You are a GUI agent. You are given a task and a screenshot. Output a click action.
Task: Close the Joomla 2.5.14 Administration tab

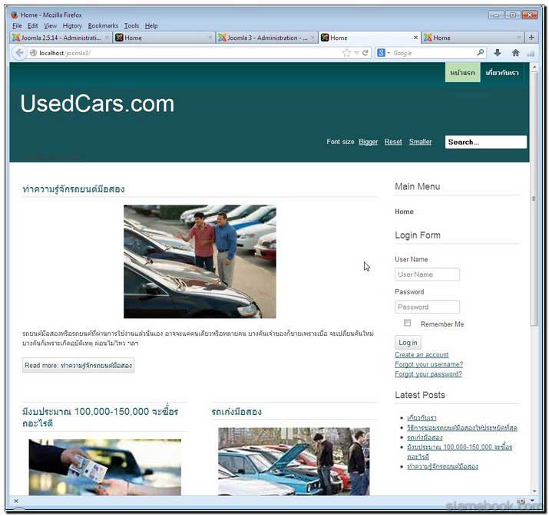107,38
